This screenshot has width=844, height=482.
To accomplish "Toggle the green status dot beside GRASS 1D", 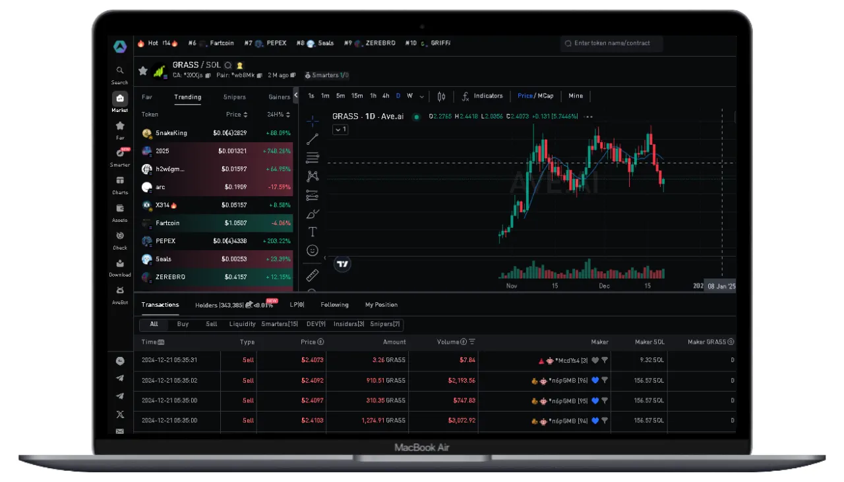I will click(x=416, y=117).
